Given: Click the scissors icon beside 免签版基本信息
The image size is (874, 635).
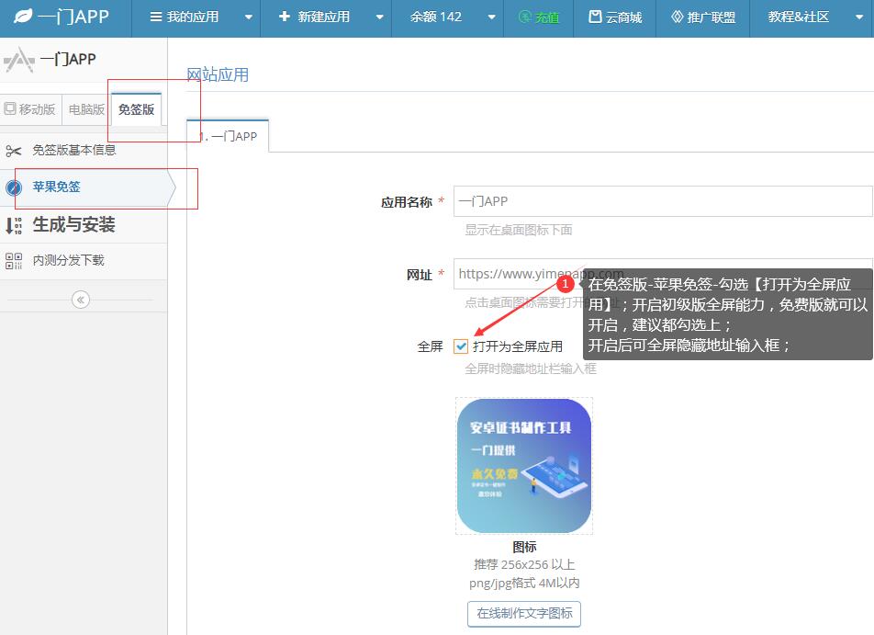Looking at the screenshot, I should [x=14, y=151].
